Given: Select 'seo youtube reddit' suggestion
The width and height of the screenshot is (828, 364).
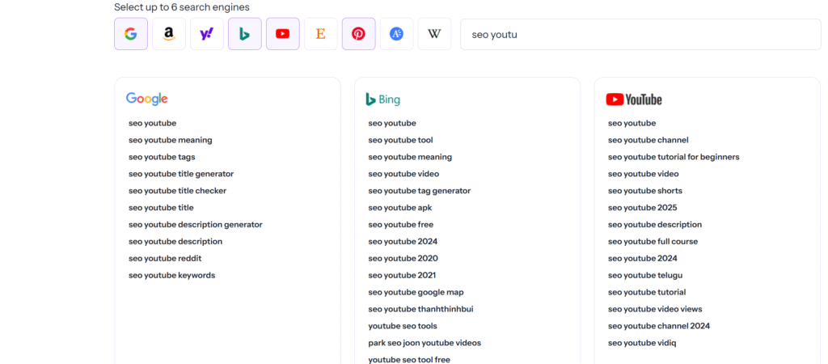Looking at the screenshot, I should coord(165,258).
